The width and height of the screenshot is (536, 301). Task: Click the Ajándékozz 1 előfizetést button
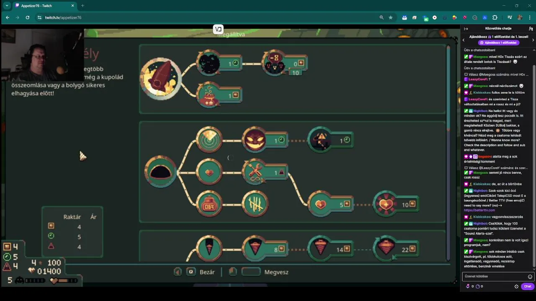tap(498, 43)
